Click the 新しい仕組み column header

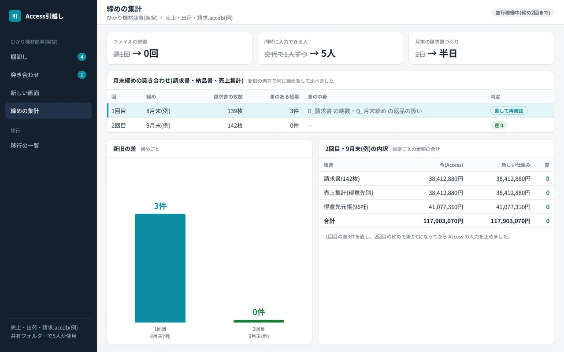(516, 165)
